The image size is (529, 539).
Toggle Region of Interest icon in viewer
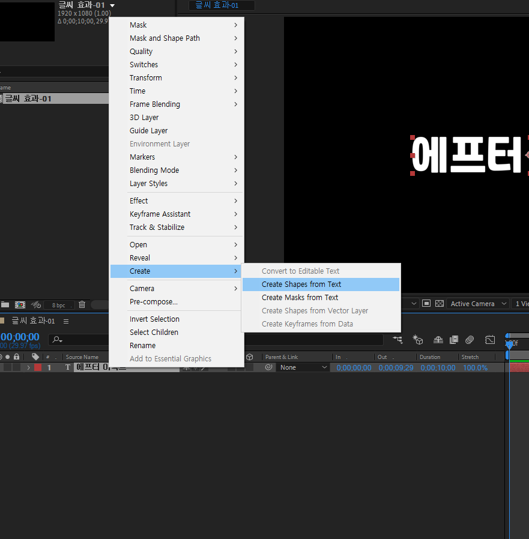[426, 304]
